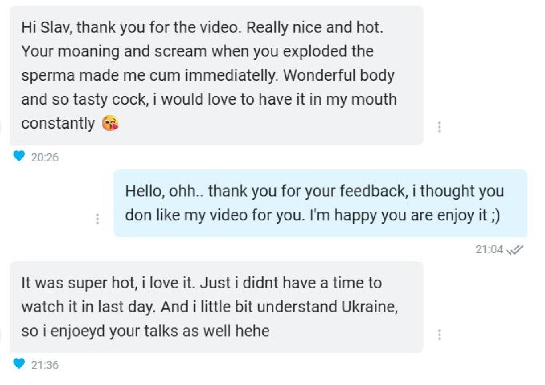Select the blue outgoing message bubble
This screenshot has height=385, width=545.
(320, 203)
